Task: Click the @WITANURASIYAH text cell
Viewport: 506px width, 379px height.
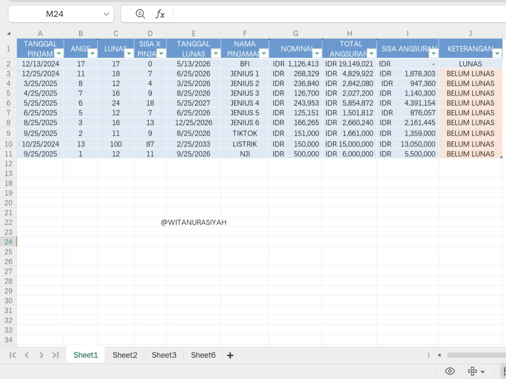Action: click(194, 222)
